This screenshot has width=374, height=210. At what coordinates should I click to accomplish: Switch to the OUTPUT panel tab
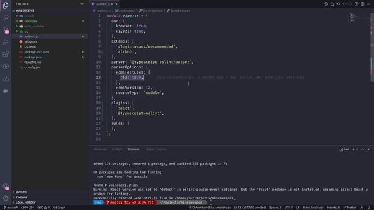point(117,149)
